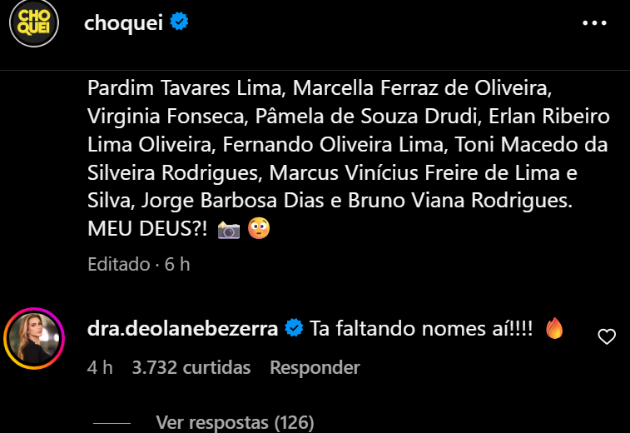Image resolution: width=630 pixels, height=433 pixels.
Task: Click the name Virginia Fonseca in caption
Action: pos(166,117)
